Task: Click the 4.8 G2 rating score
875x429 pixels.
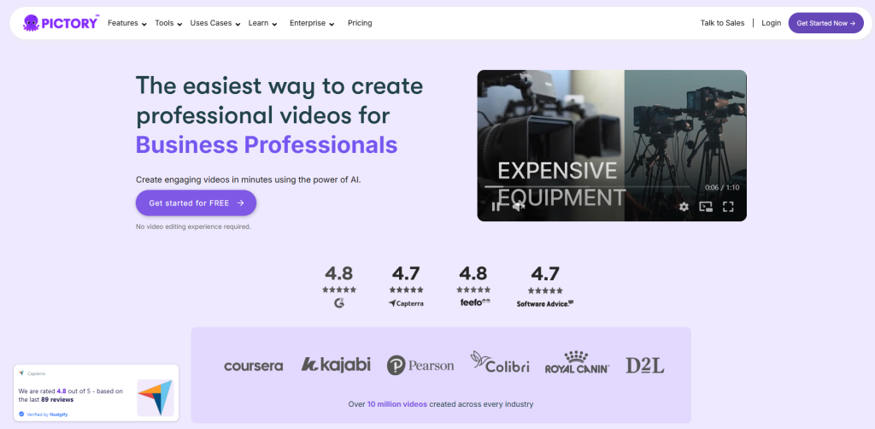Action: [x=338, y=274]
